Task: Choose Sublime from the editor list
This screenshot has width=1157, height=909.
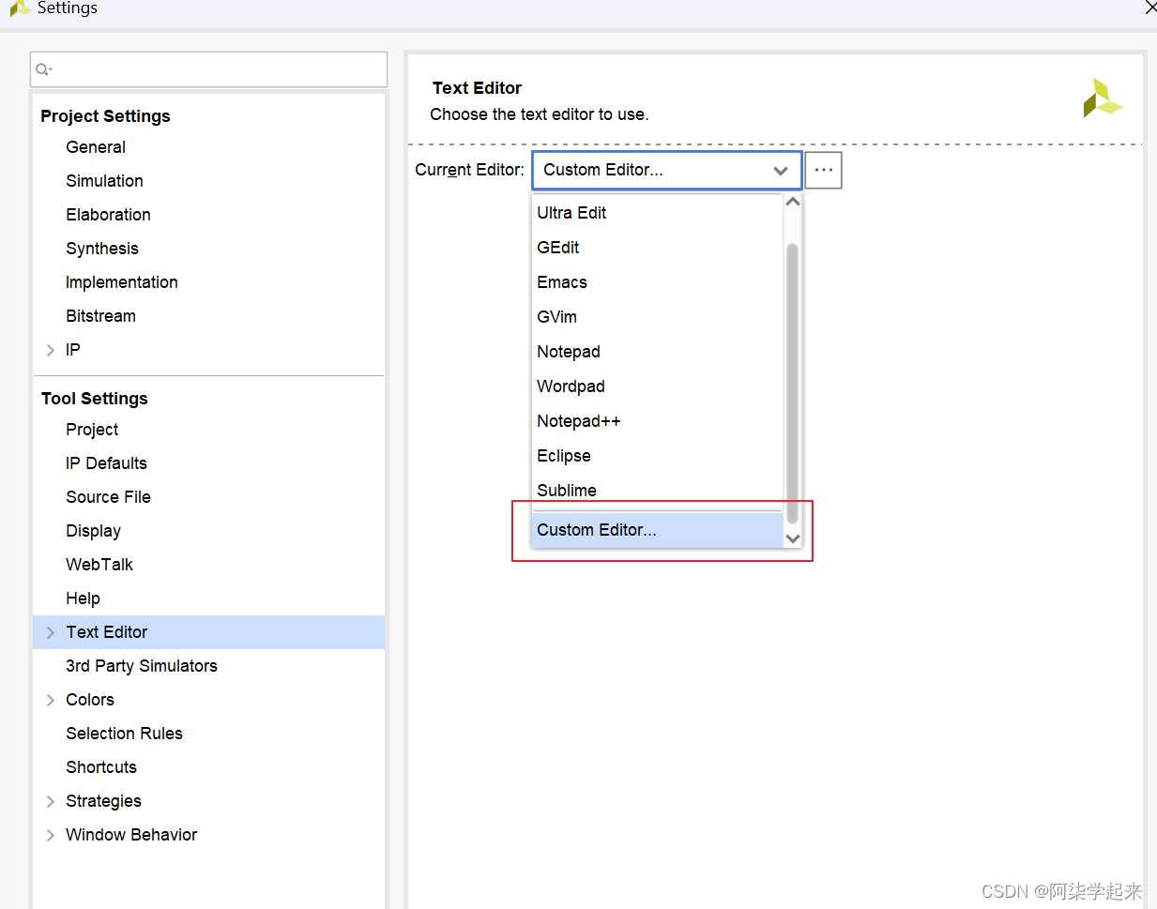Action: [657, 491]
